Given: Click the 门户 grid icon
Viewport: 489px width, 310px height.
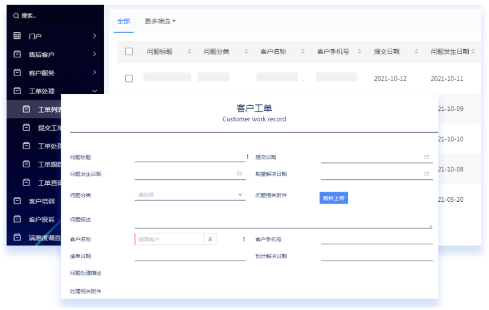Looking at the screenshot, I should tap(18, 36).
